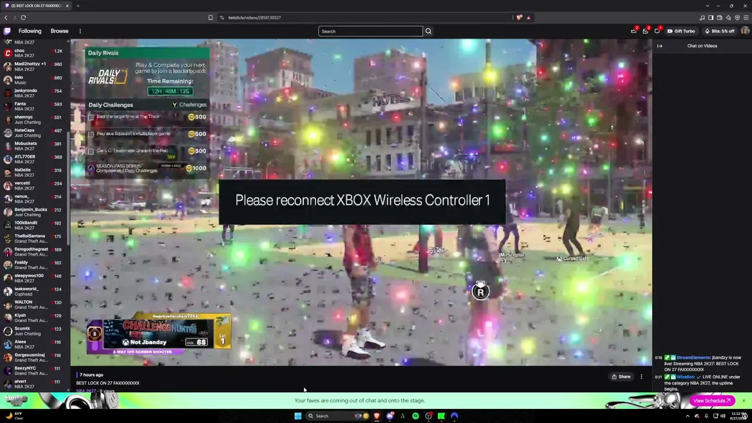The width and height of the screenshot is (752, 423).
Task: Open the vercetti channel in the sidebar
Action: tap(33, 186)
